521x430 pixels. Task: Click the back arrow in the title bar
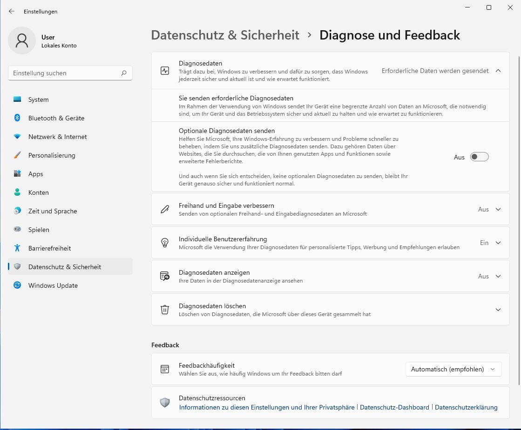(x=12, y=11)
